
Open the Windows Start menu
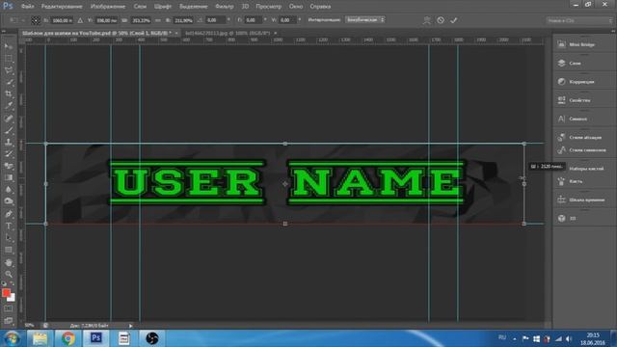click(12, 338)
